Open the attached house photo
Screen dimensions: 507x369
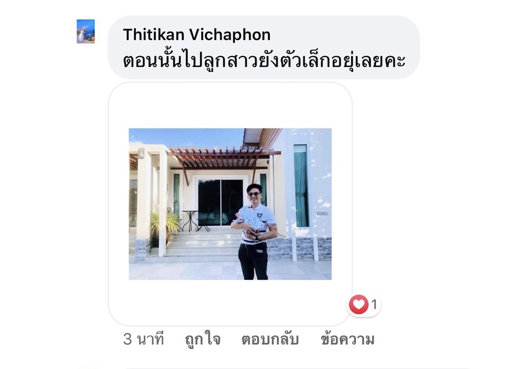tap(230, 204)
